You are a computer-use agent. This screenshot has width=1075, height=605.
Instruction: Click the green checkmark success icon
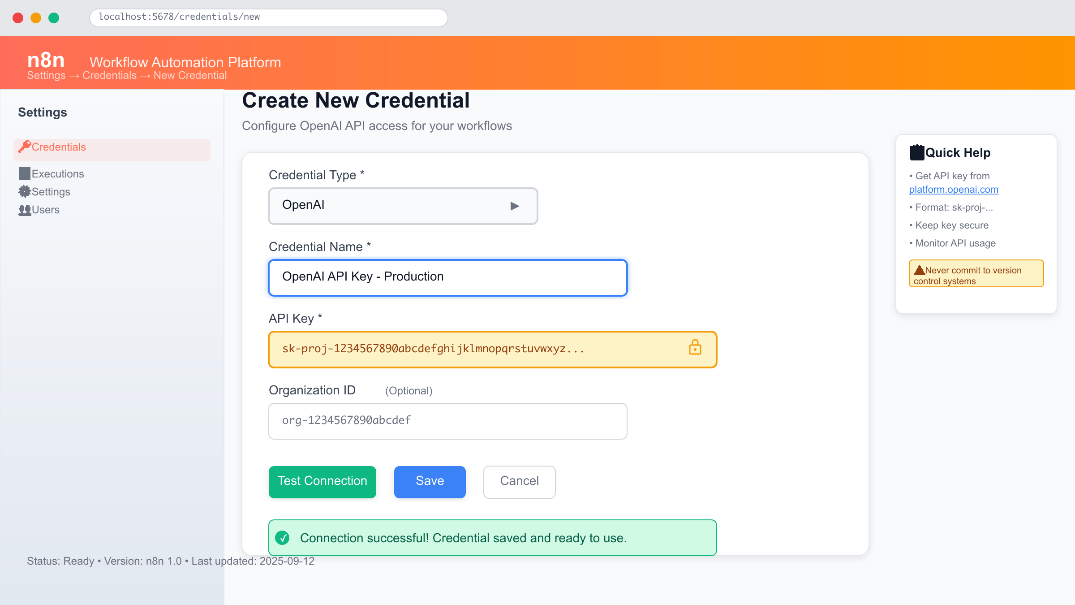(x=282, y=538)
